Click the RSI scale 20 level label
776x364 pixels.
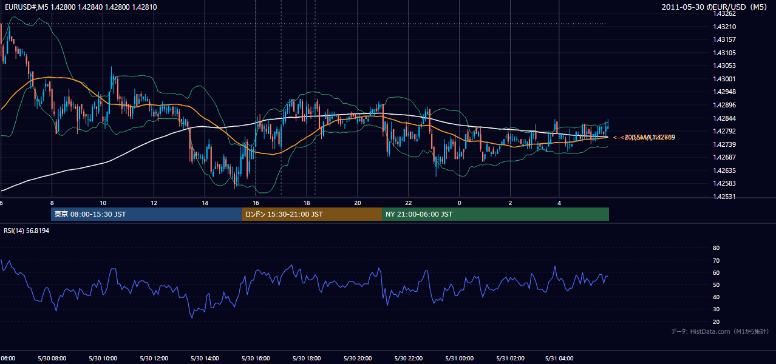click(716, 322)
